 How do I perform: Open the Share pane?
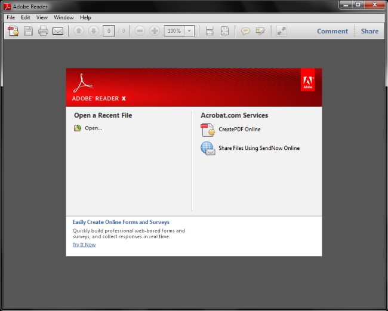coord(369,31)
